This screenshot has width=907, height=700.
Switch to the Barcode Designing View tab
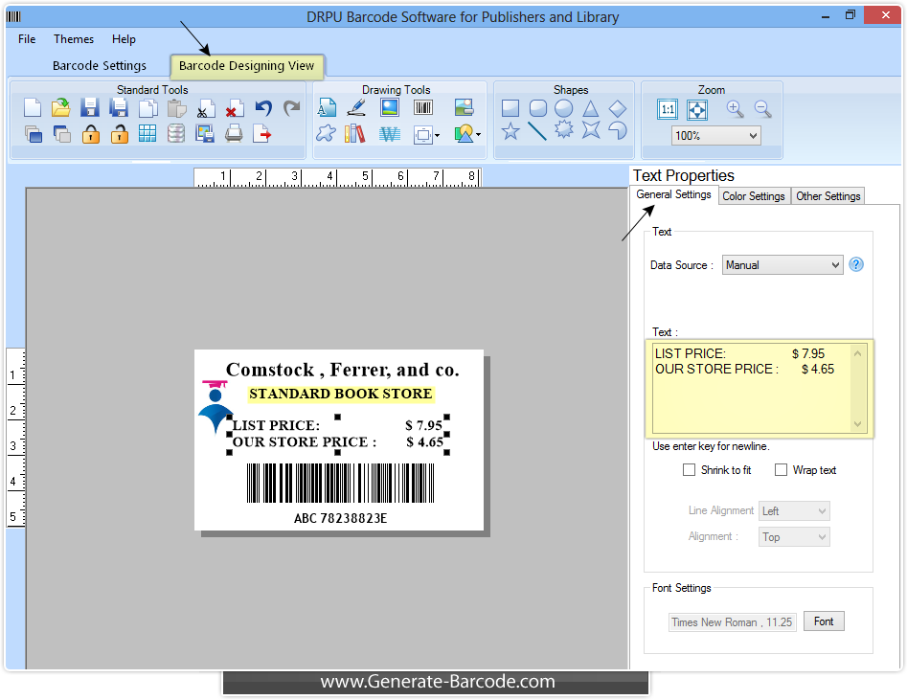(247, 65)
